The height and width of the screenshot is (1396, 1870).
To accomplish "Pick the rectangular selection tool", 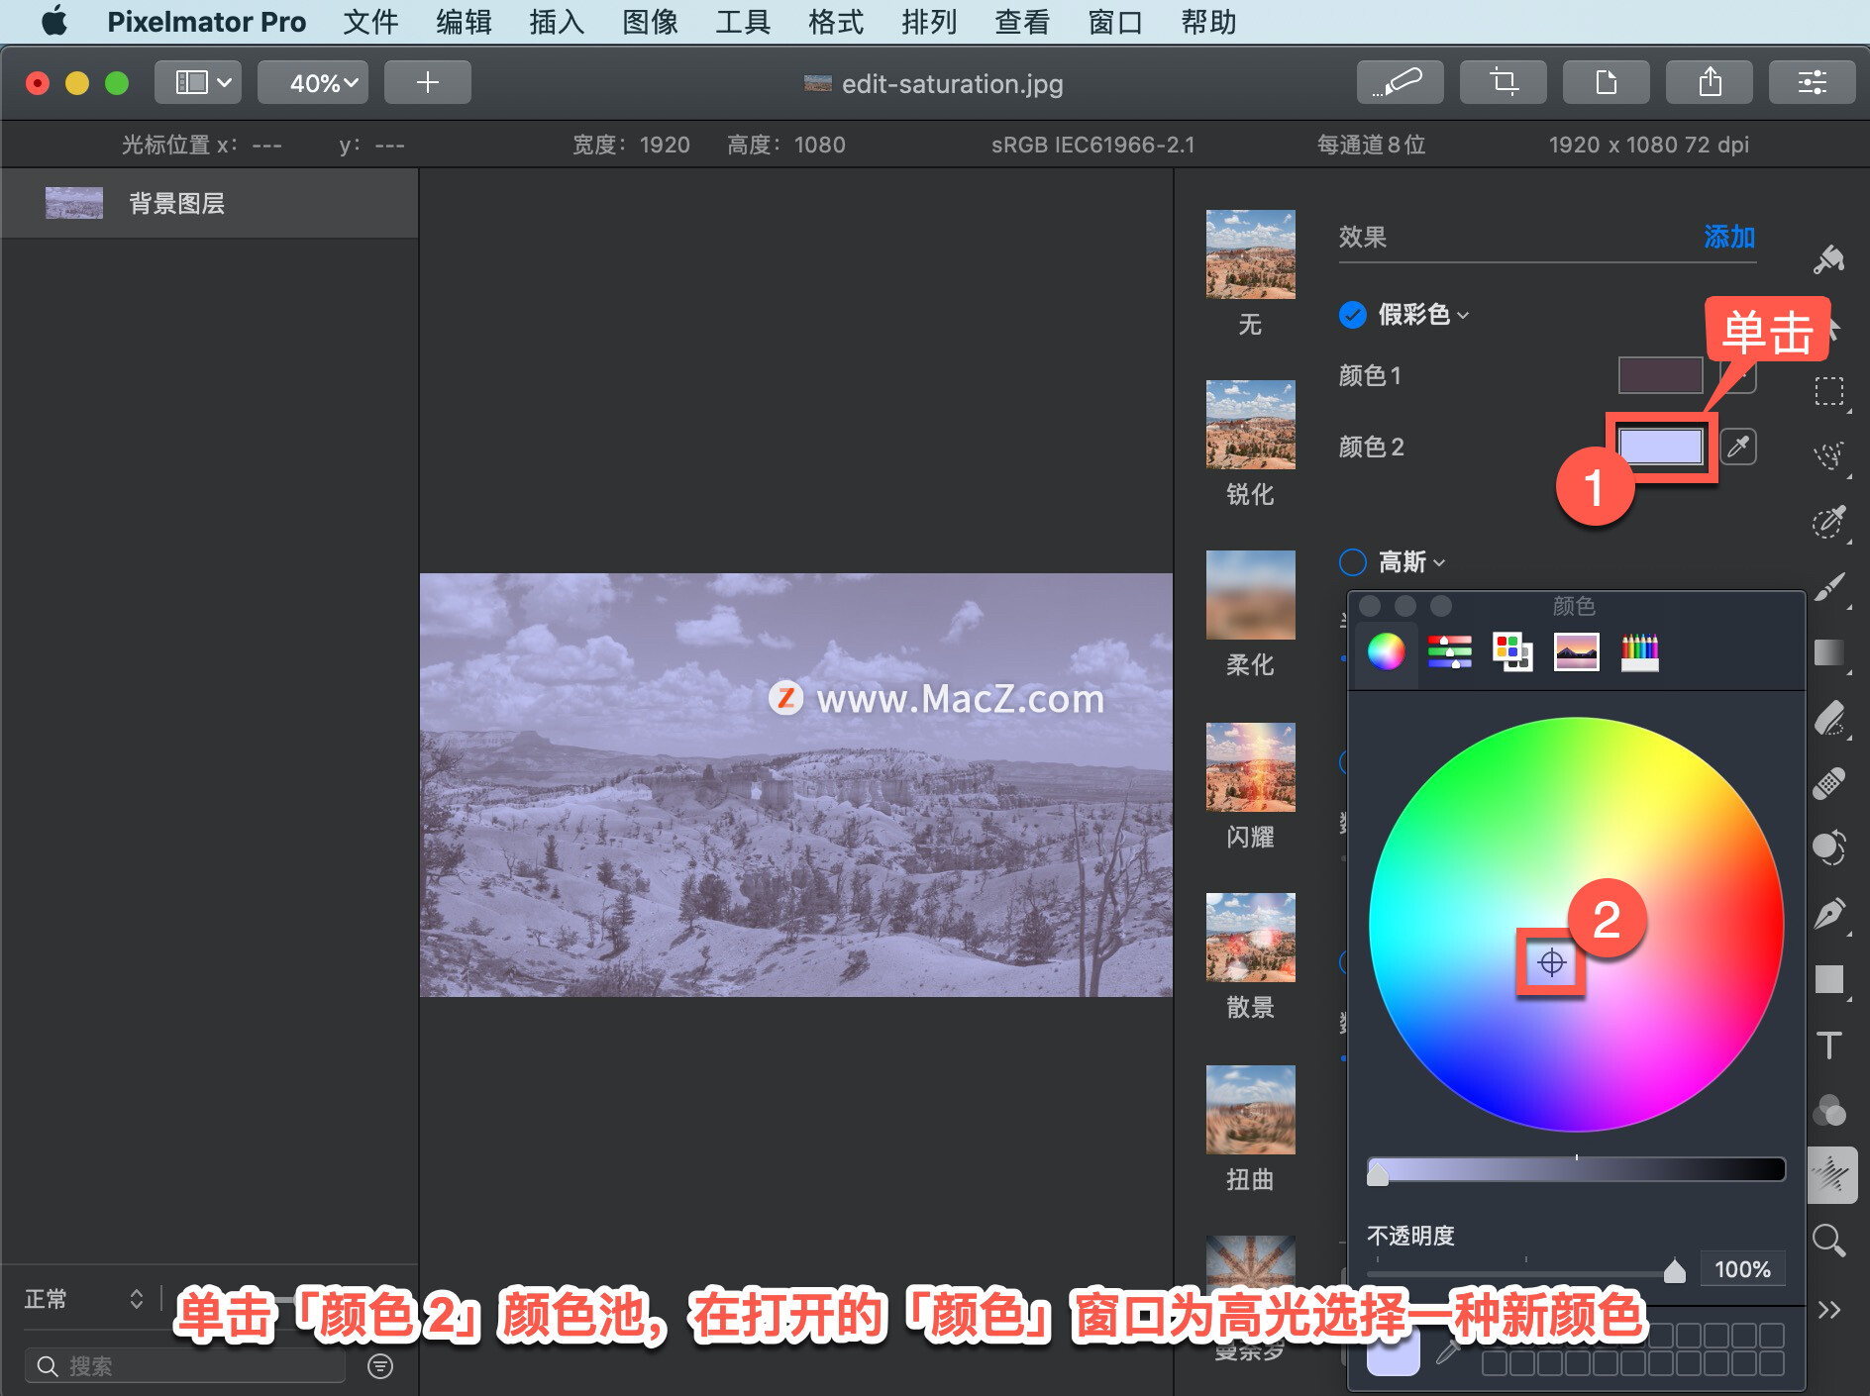I will click(x=1829, y=392).
